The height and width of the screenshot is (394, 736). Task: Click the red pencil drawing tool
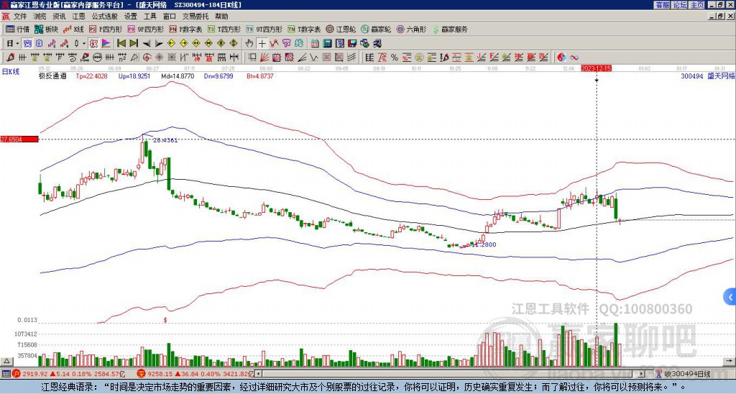point(10,58)
